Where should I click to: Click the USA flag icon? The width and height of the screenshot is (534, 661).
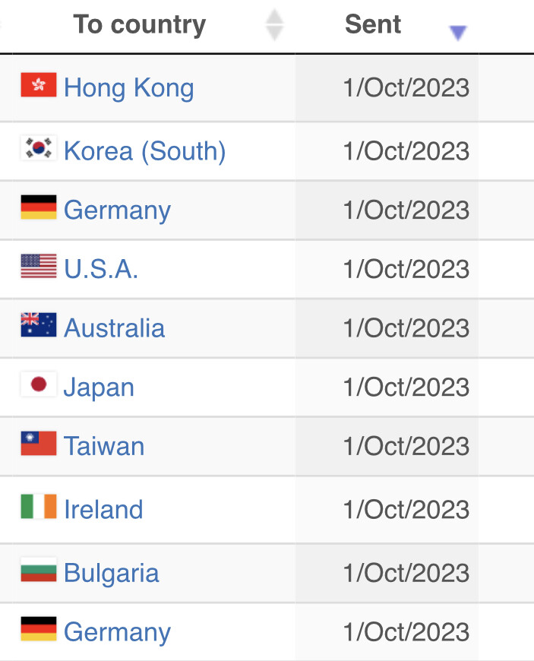coord(38,266)
